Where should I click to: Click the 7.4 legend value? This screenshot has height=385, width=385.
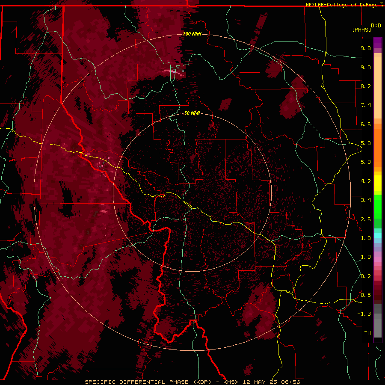point(366,105)
